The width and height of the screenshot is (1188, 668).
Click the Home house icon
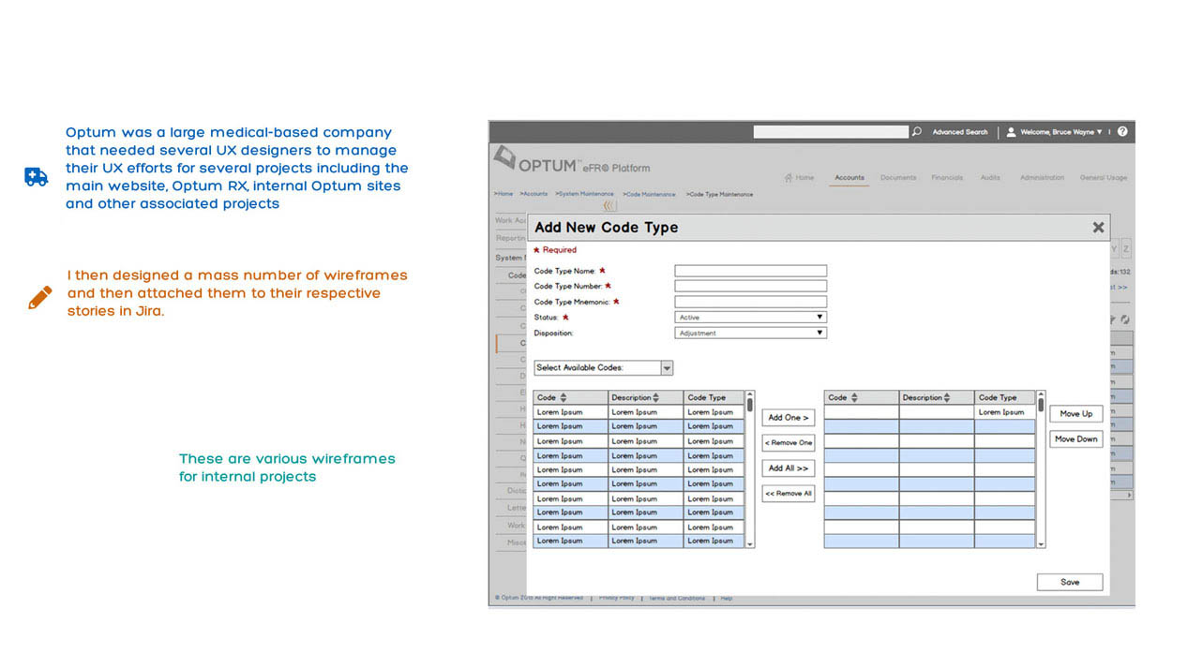[789, 178]
